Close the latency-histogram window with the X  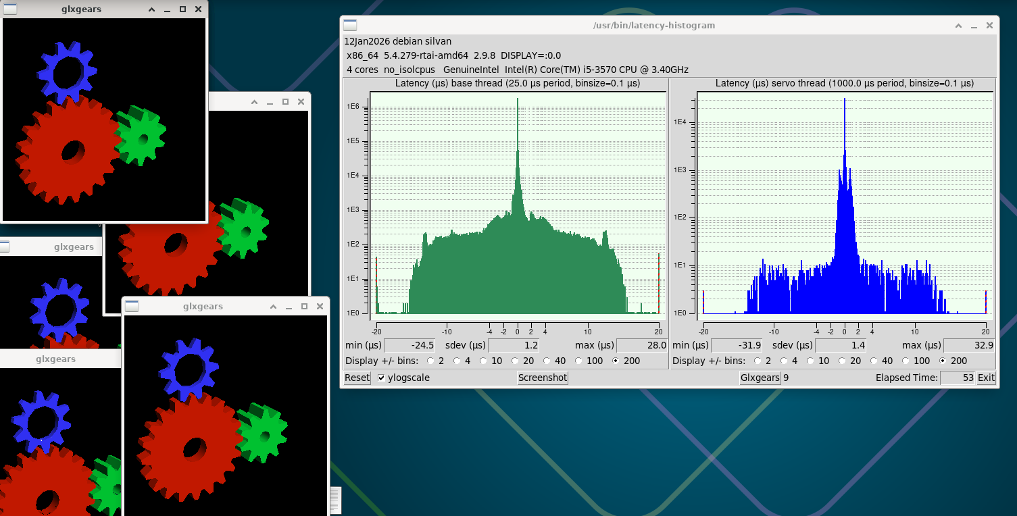989,26
